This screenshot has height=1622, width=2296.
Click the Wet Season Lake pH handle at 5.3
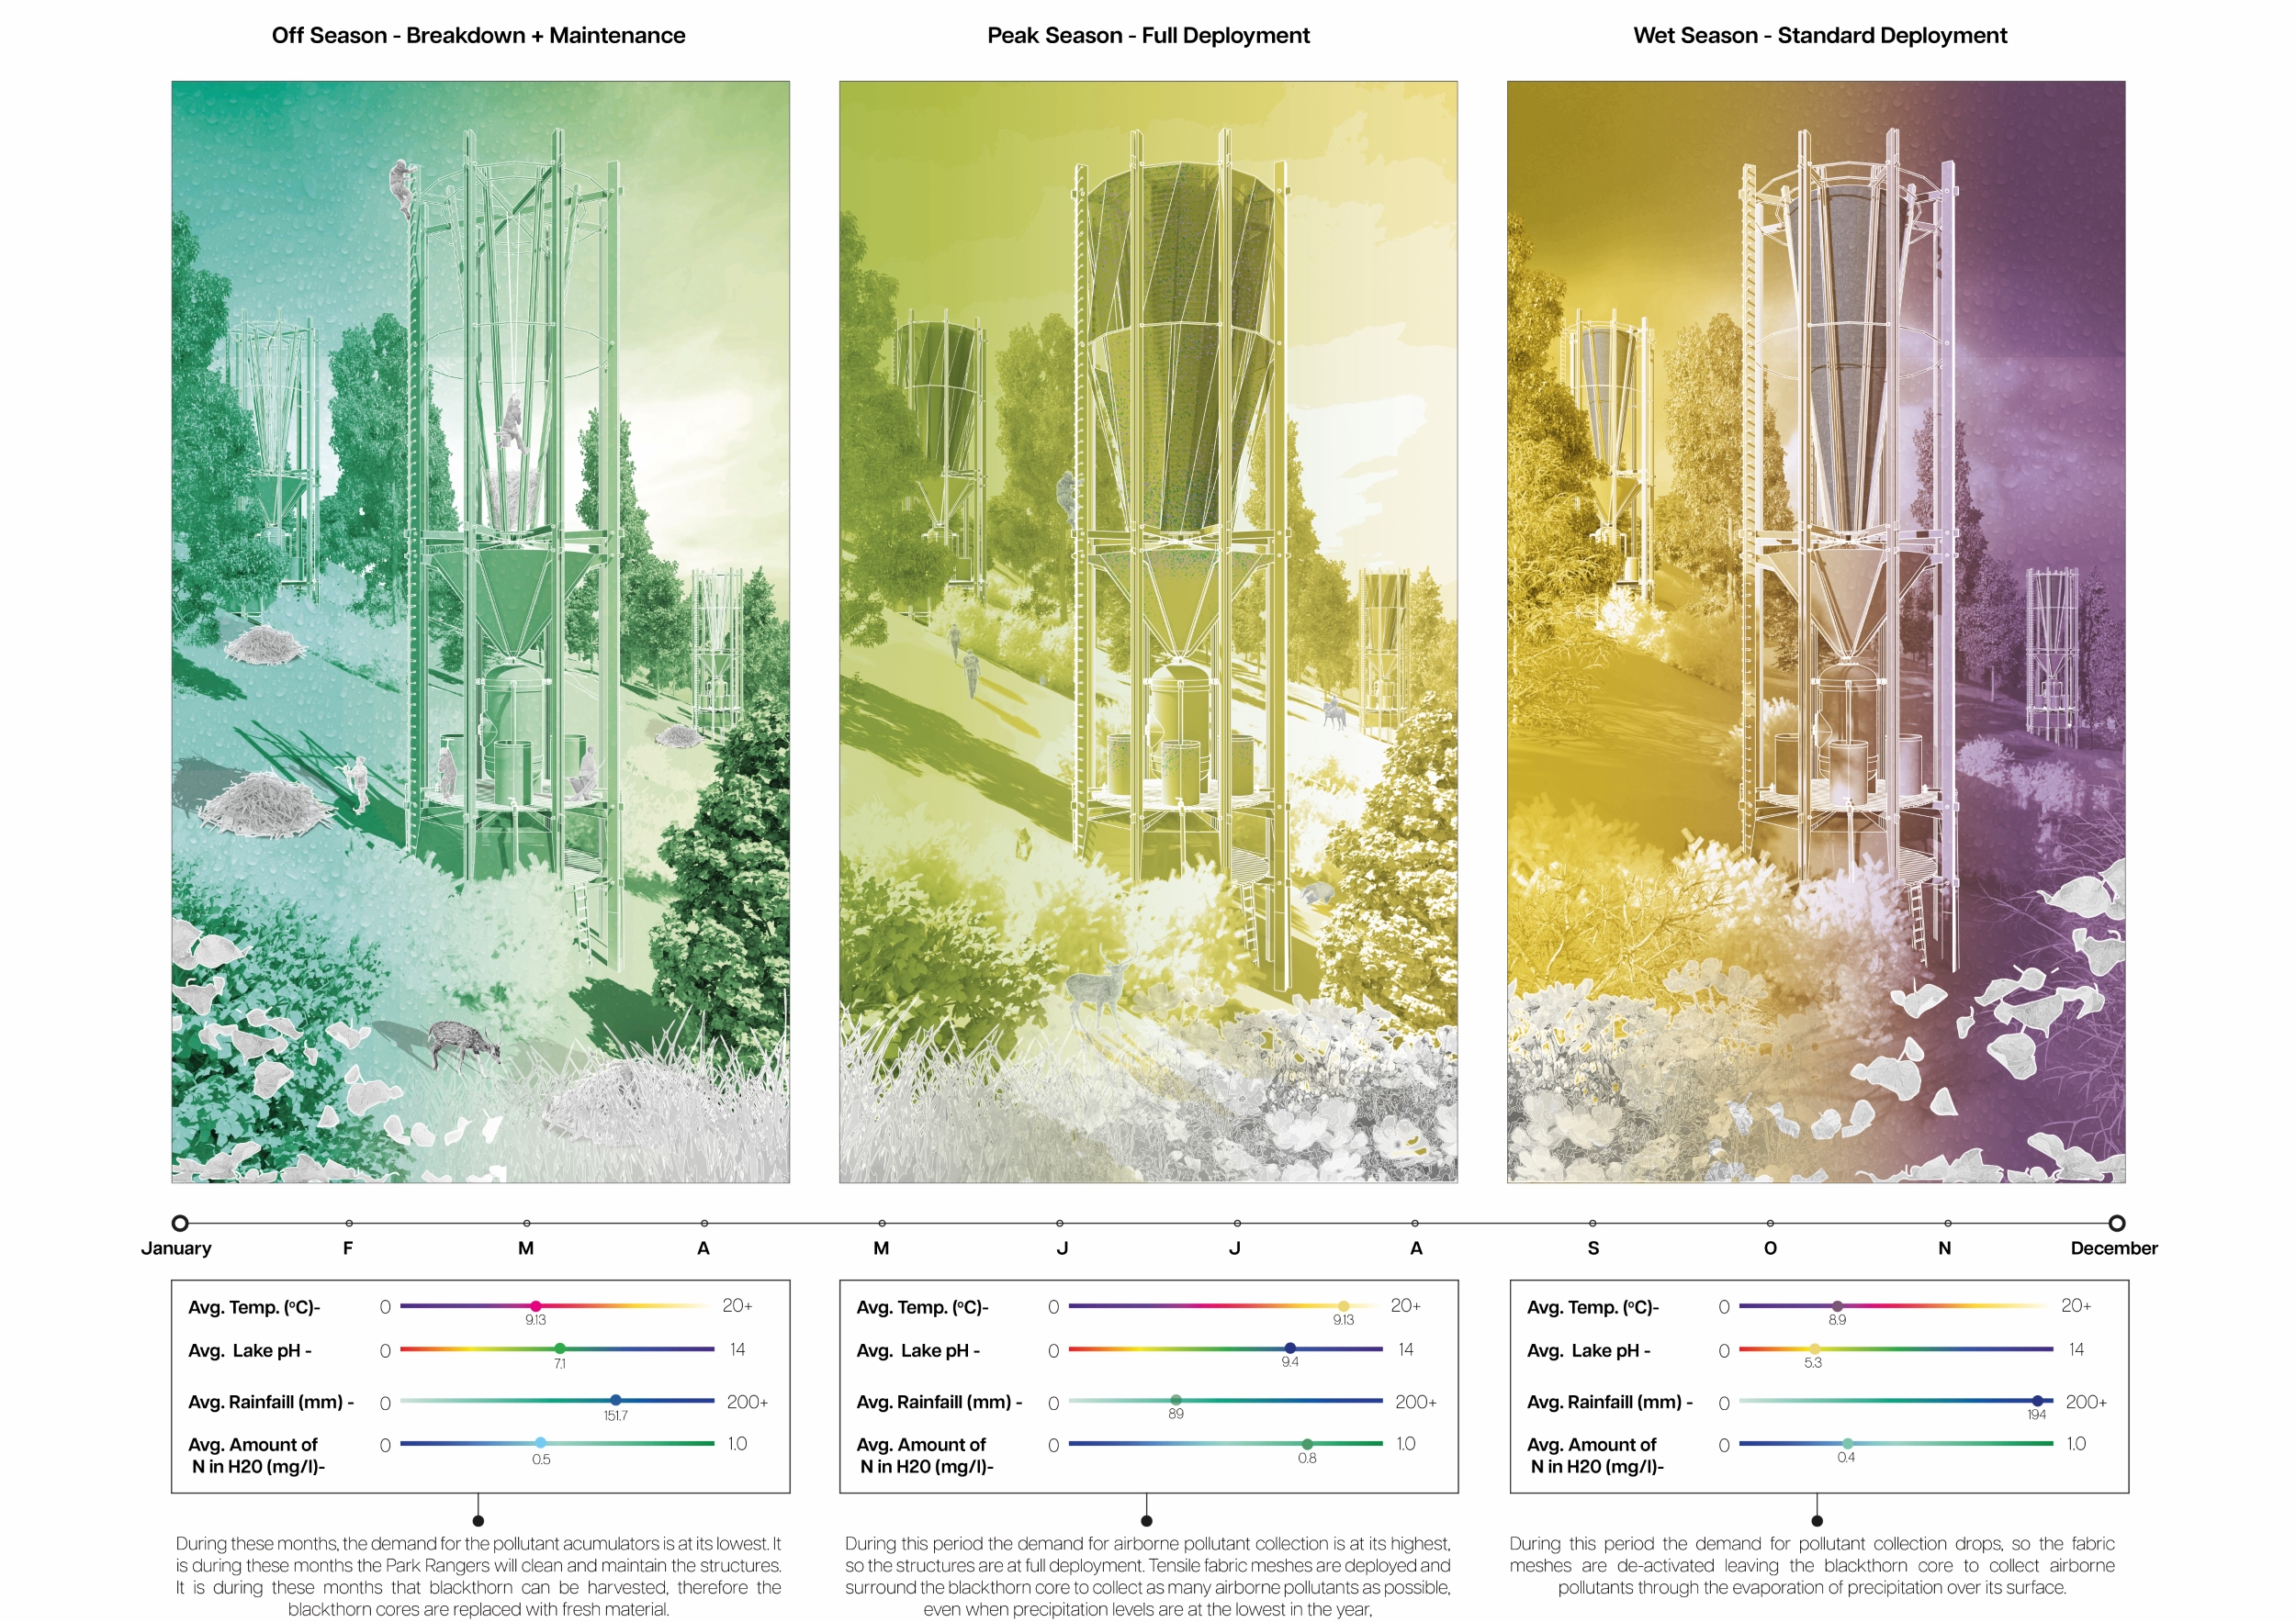(1814, 1348)
